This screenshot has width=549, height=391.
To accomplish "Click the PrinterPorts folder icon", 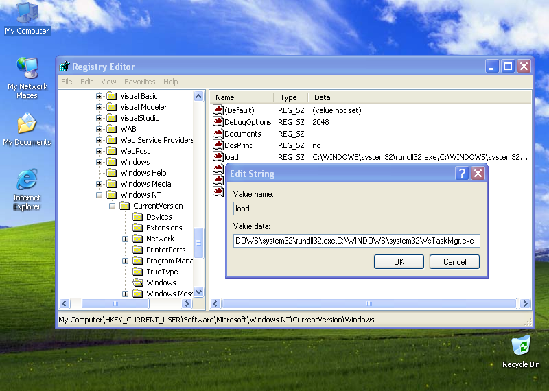I will (138, 250).
